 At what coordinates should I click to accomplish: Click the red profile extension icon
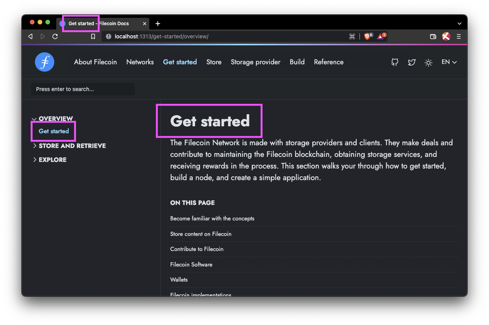446,36
